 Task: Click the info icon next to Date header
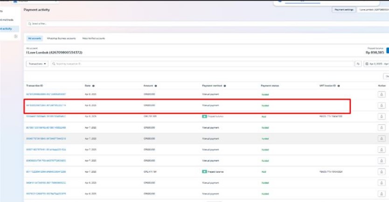coord(94,86)
